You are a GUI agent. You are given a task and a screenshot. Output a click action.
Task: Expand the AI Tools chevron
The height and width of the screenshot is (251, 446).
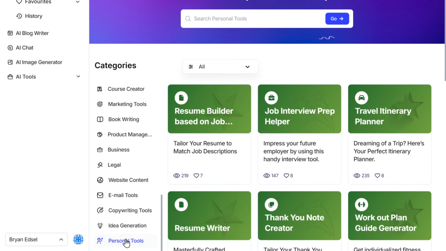coord(78,77)
